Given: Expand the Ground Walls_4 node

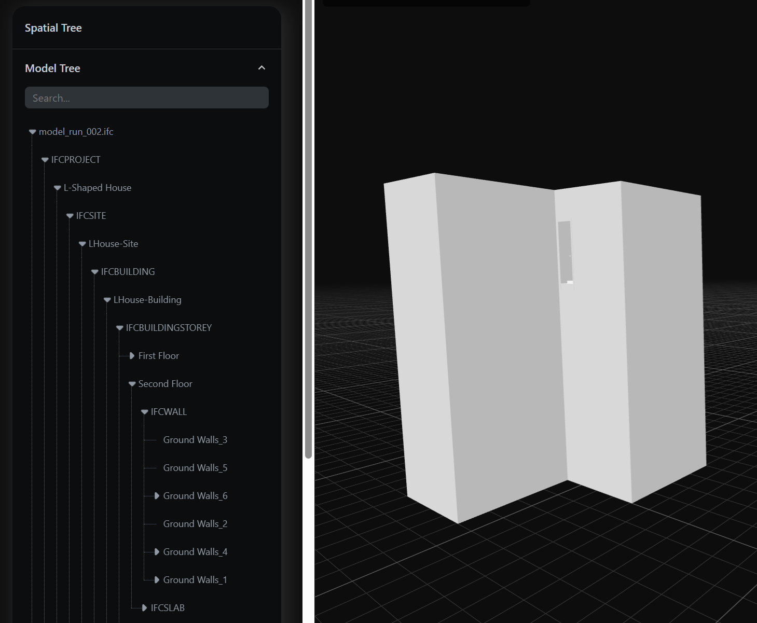Looking at the screenshot, I should 157,552.
